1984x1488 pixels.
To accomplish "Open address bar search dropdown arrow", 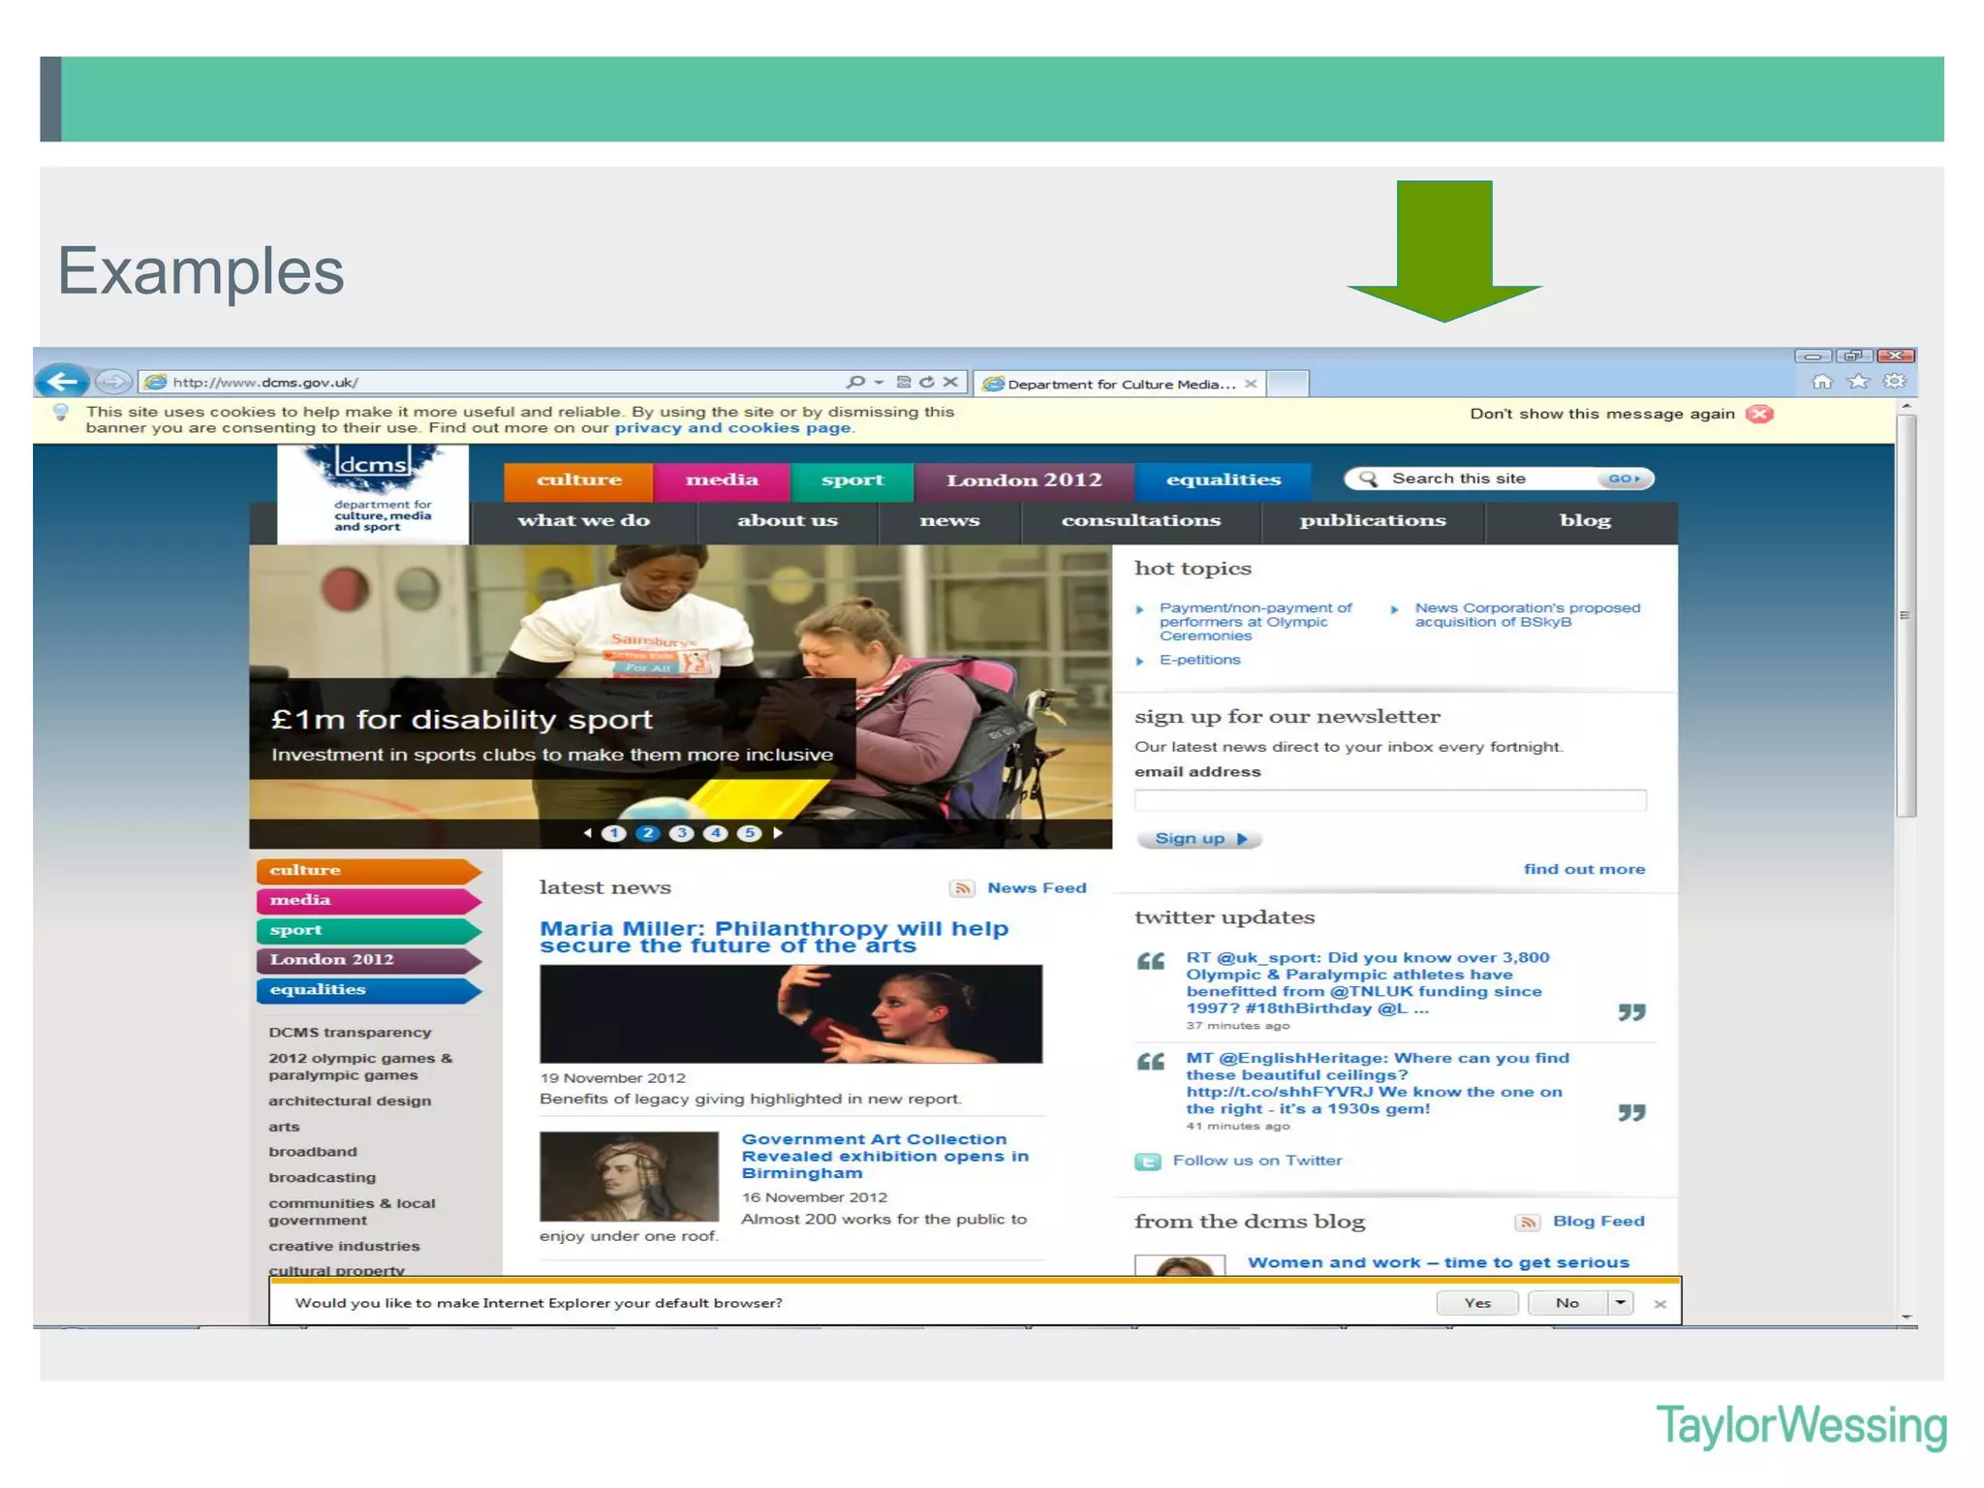I will 879,383.
